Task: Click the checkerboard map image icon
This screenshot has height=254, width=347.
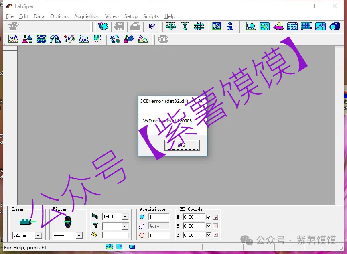Action: pyautogui.click(x=264, y=26)
